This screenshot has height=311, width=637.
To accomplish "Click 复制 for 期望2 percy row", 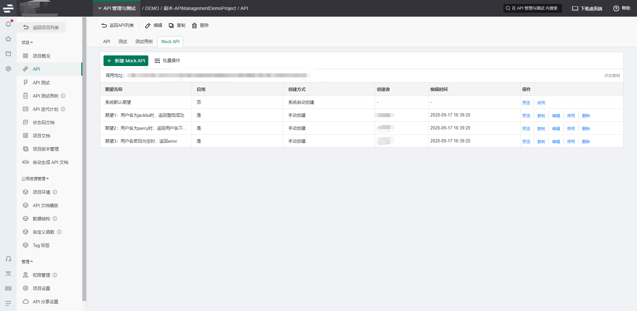I will tap(541, 128).
